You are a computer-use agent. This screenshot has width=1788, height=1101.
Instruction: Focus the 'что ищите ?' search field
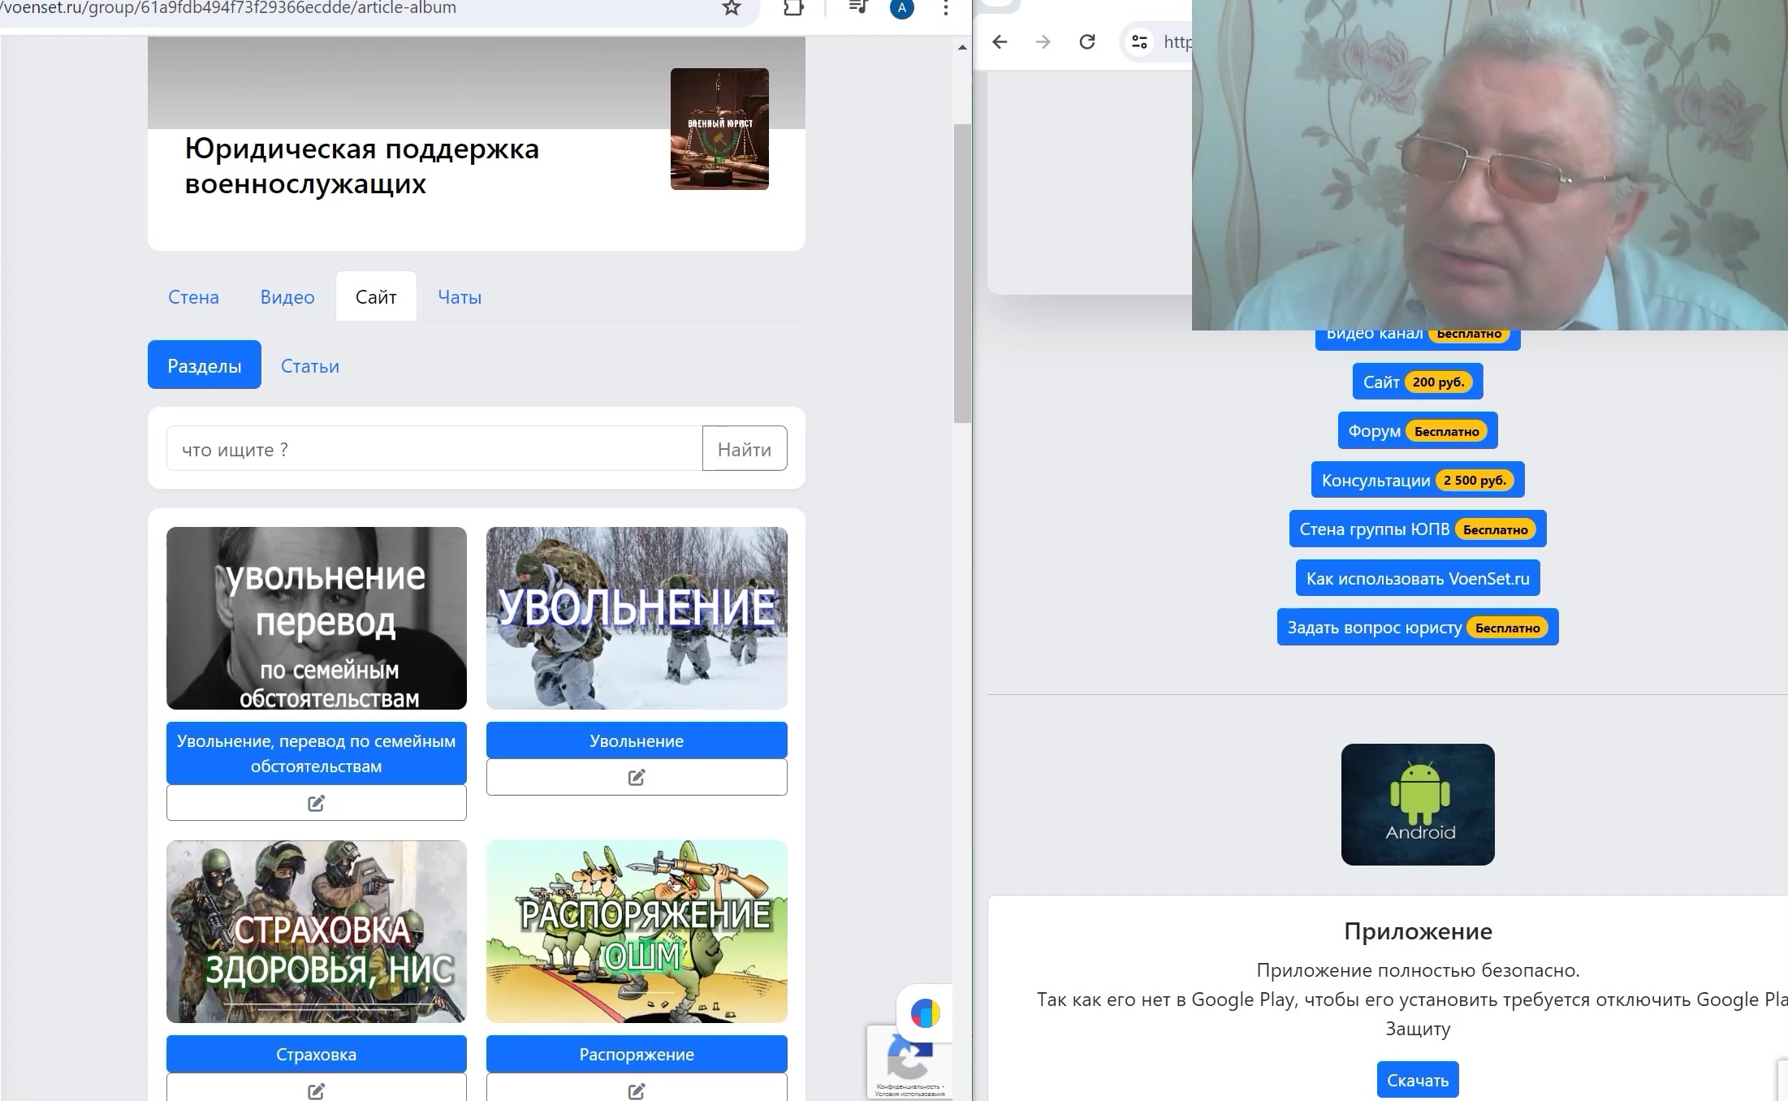coord(434,449)
